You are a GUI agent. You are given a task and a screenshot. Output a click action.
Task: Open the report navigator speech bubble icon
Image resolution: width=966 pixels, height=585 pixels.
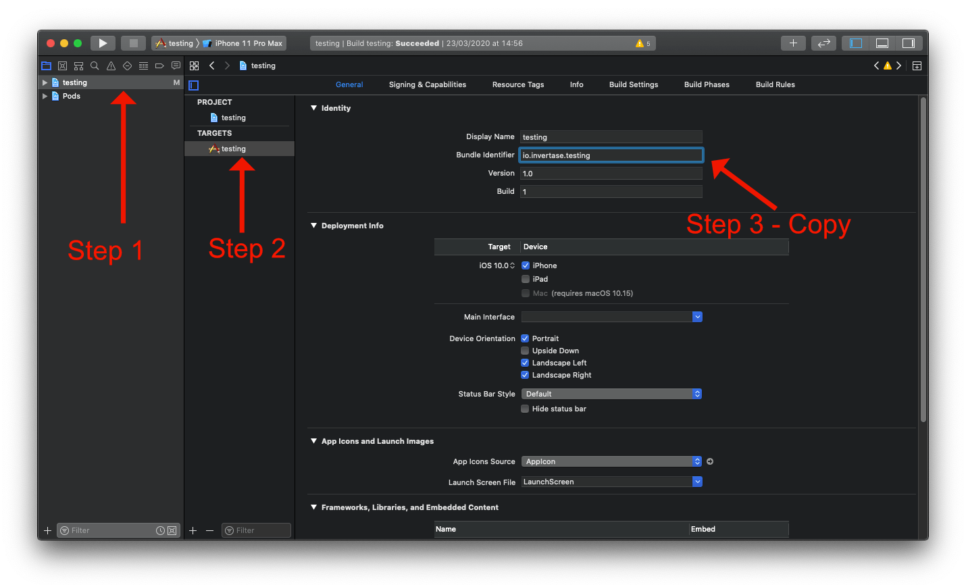coord(176,66)
